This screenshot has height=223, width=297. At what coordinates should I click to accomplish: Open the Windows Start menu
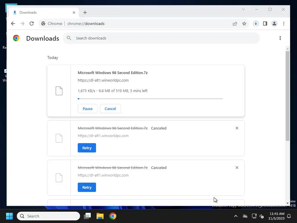[9, 216]
